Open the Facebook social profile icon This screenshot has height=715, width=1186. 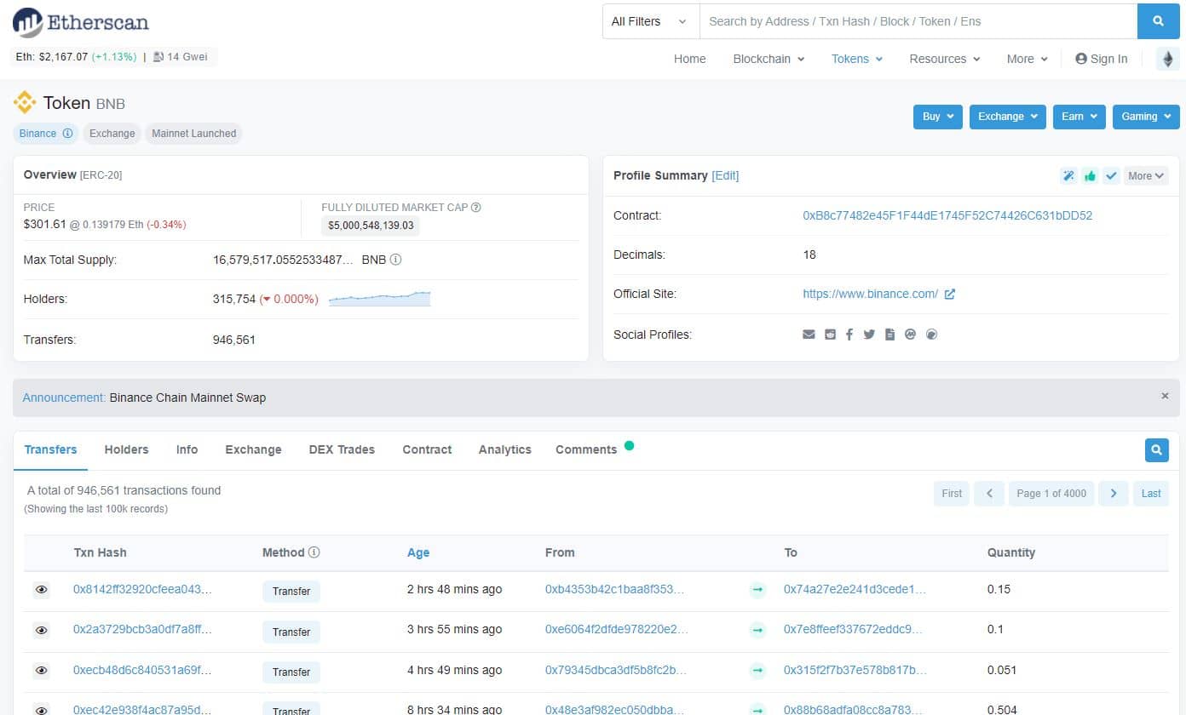849,335
